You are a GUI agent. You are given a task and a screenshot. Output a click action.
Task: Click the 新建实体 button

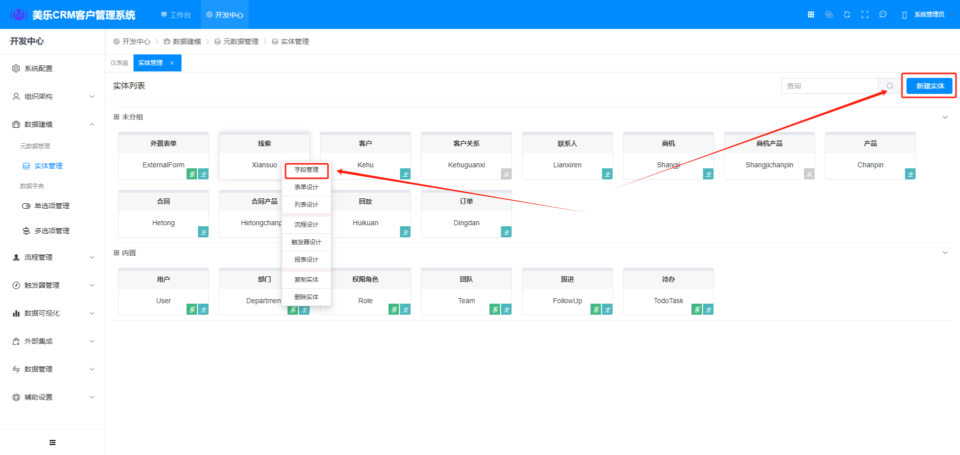click(929, 86)
